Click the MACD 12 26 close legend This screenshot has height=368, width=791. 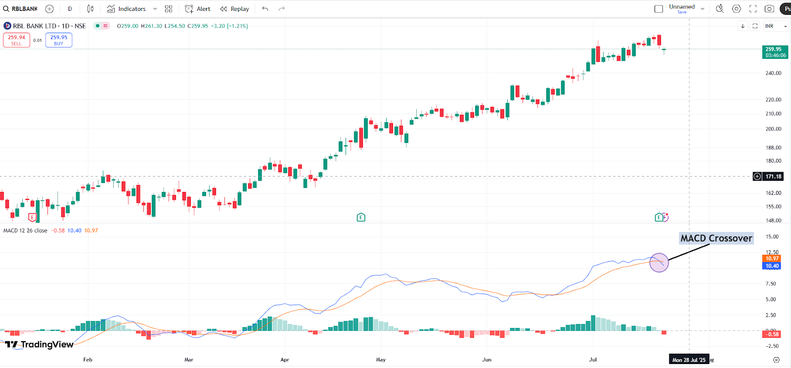point(25,230)
